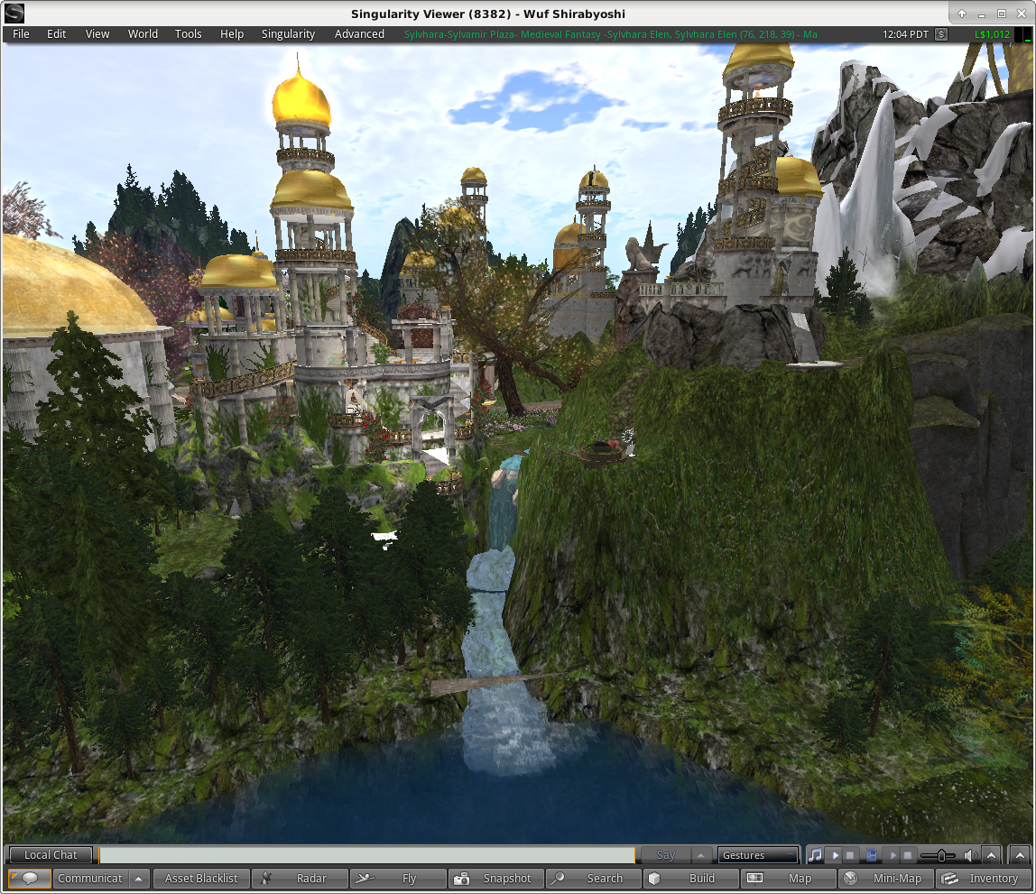Screen dimensions: 1036x894
Task: Click the 12:04 PDT clock text
Action: point(905,34)
